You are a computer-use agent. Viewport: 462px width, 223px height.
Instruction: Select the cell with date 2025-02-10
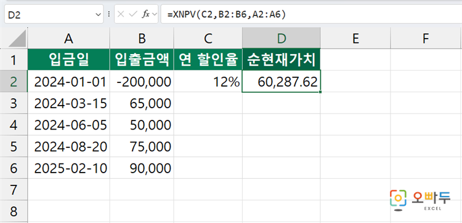(x=68, y=168)
